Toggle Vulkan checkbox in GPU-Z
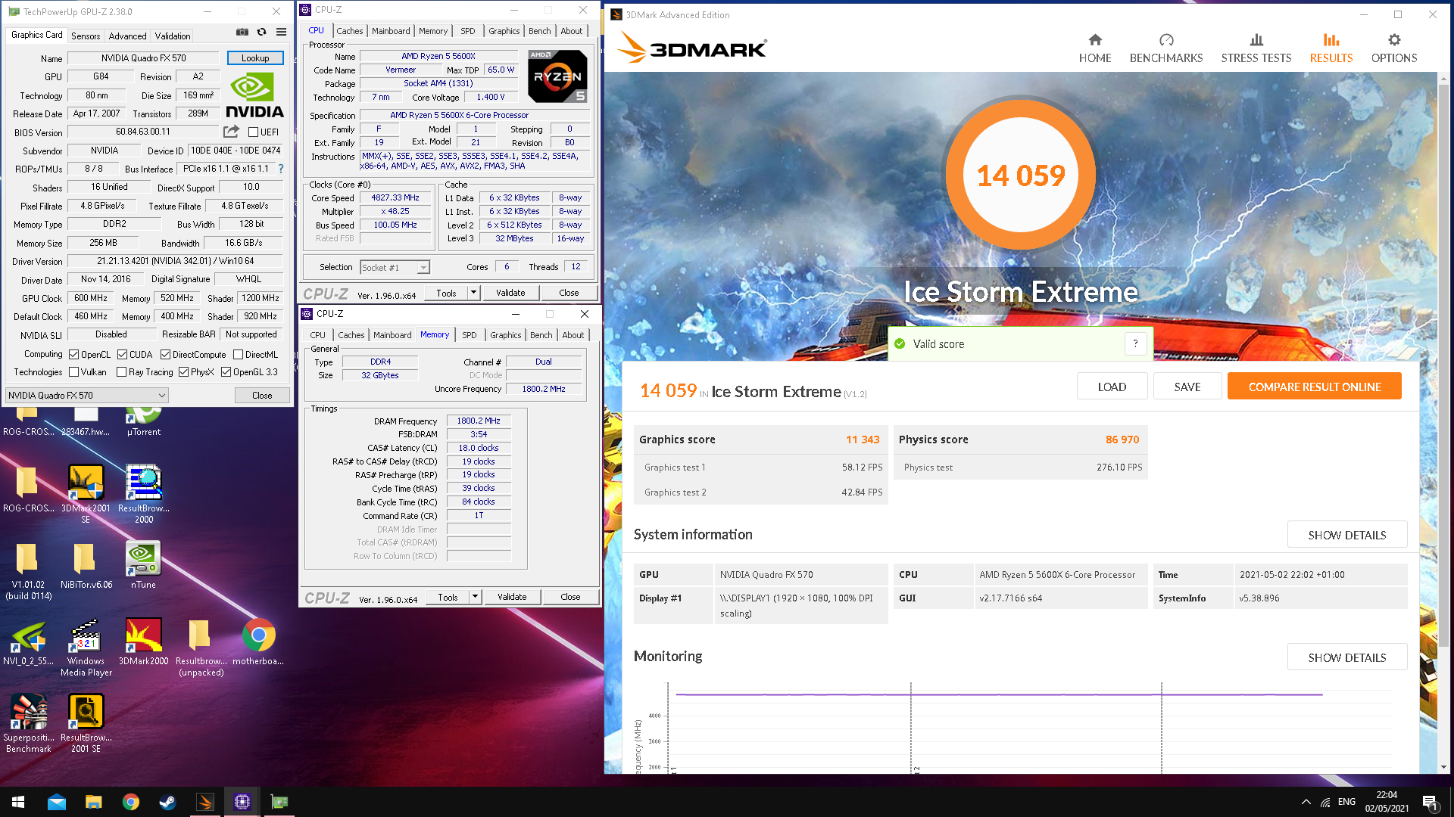1454x817 pixels. pos(73,372)
